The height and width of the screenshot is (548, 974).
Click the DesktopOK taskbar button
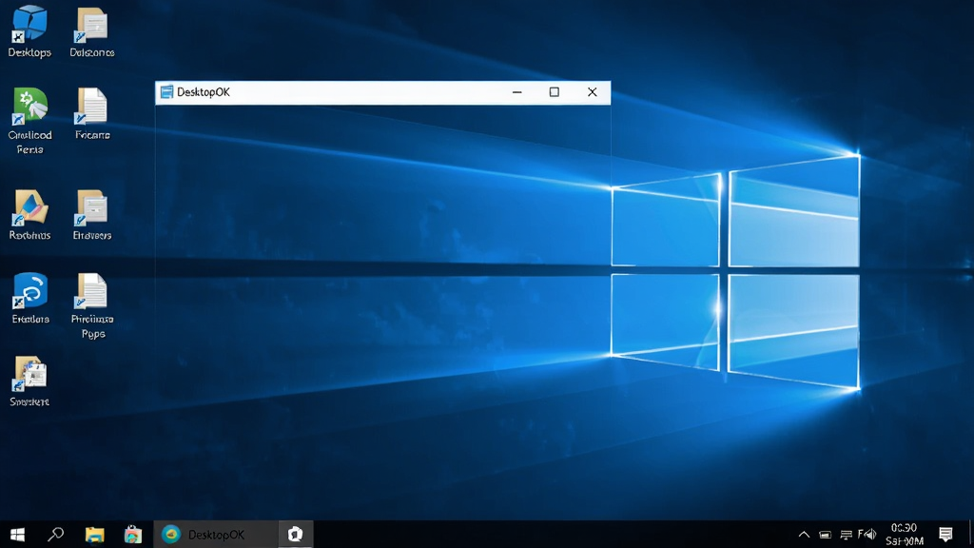pyautogui.click(x=216, y=535)
